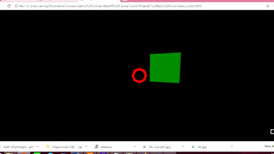Click the file URL in address bar
This screenshot has height=154, width=274.
[x=110, y=6]
